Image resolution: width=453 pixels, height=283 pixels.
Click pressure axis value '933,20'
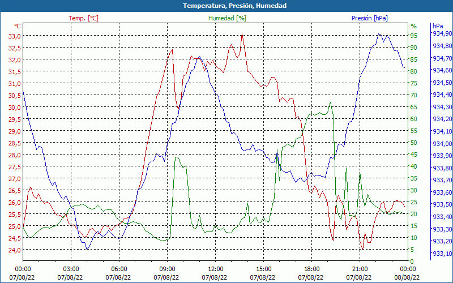pos(442,241)
